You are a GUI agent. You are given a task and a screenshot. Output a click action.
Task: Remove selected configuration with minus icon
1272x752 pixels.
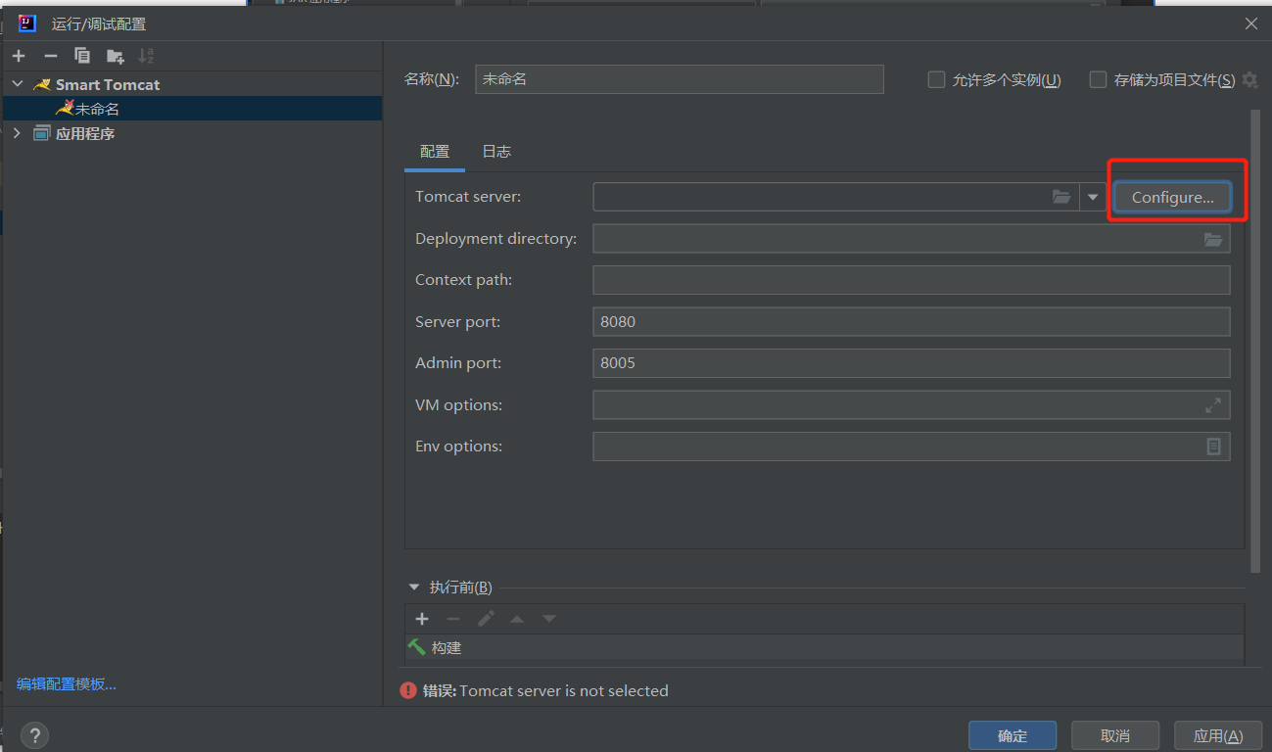51,56
